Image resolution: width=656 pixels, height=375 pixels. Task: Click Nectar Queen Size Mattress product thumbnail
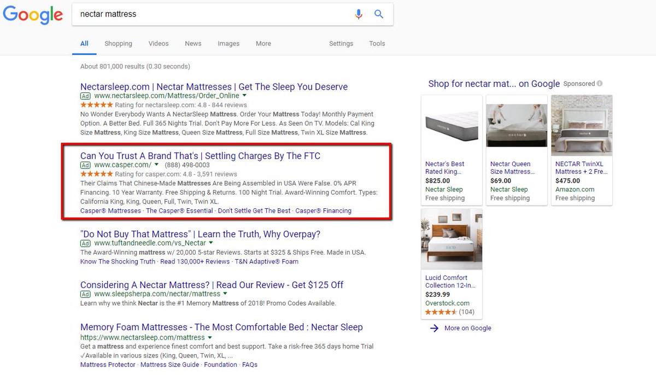[517, 126]
